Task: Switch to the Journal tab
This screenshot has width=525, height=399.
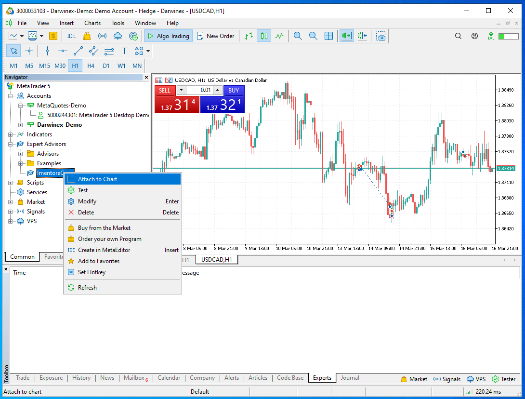Action: [x=350, y=378]
